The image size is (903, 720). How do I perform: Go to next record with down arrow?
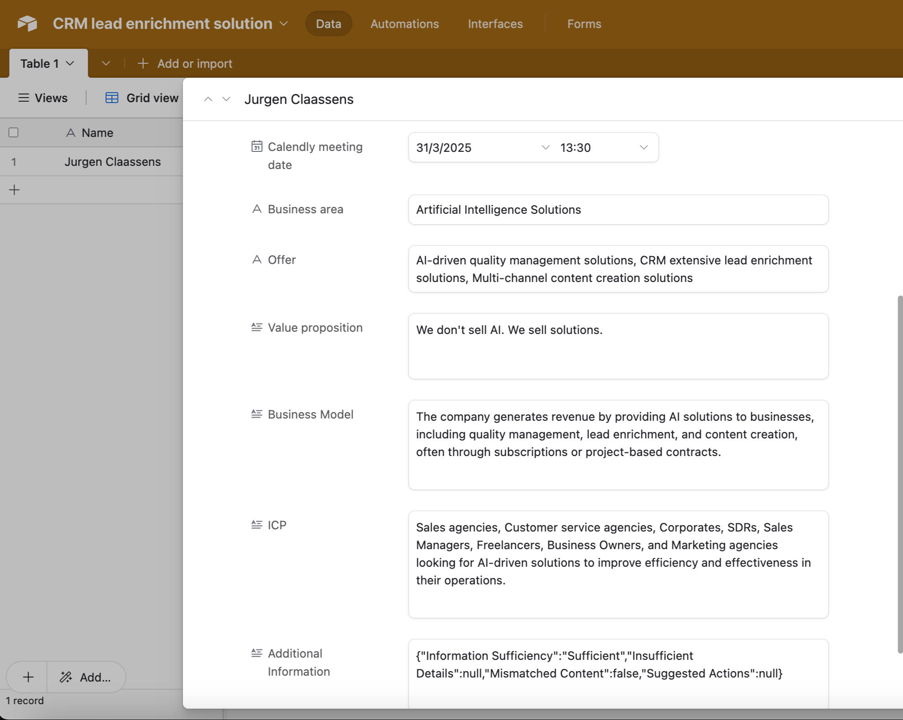(x=226, y=99)
